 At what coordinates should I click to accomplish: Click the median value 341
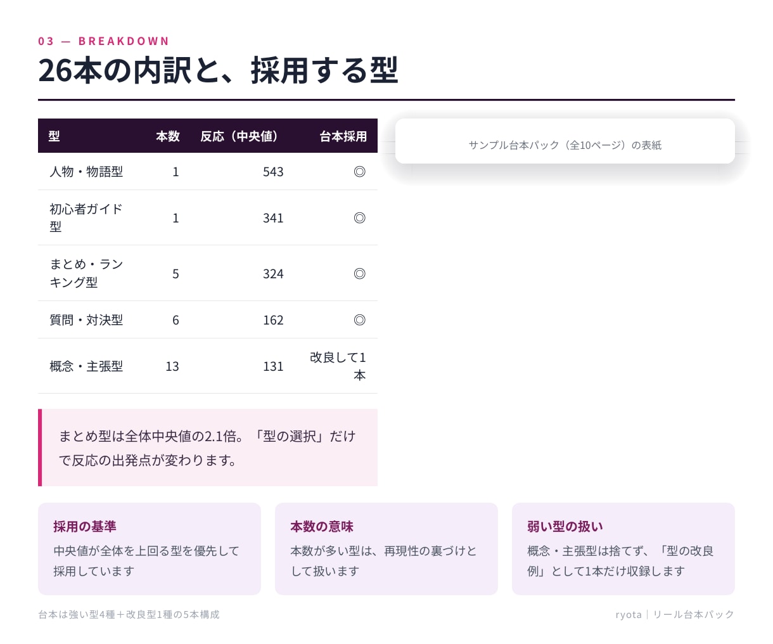coord(273,218)
